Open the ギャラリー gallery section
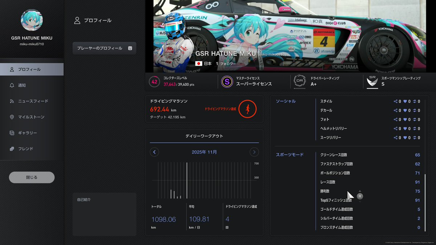 tap(32, 133)
